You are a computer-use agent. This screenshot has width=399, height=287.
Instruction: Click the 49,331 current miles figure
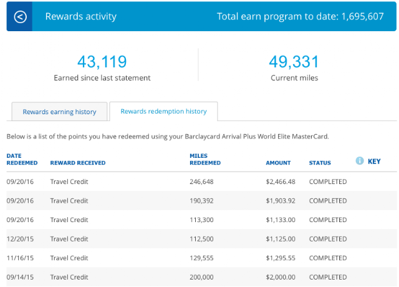tap(294, 62)
